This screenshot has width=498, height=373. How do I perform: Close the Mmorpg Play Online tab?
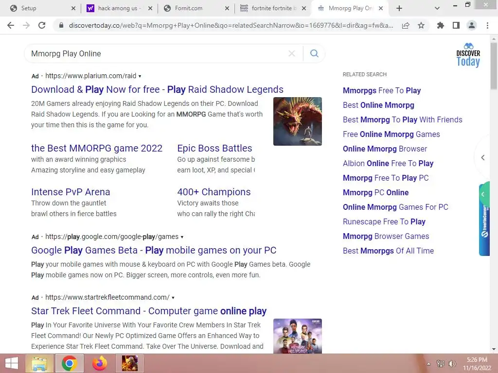[381, 8]
